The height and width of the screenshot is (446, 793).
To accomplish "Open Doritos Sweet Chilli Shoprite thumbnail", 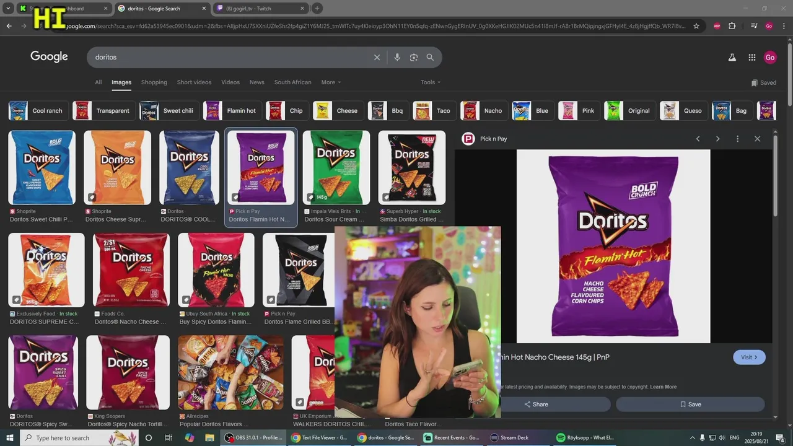I will 42,167.
